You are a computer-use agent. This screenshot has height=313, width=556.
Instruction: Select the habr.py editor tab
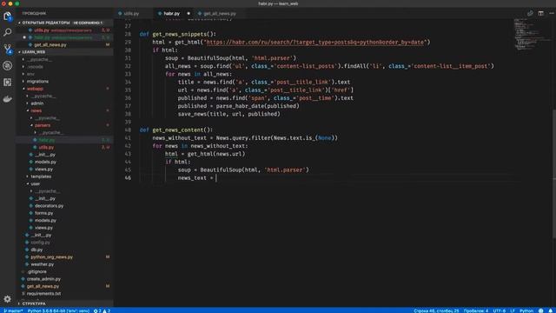click(x=172, y=14)
